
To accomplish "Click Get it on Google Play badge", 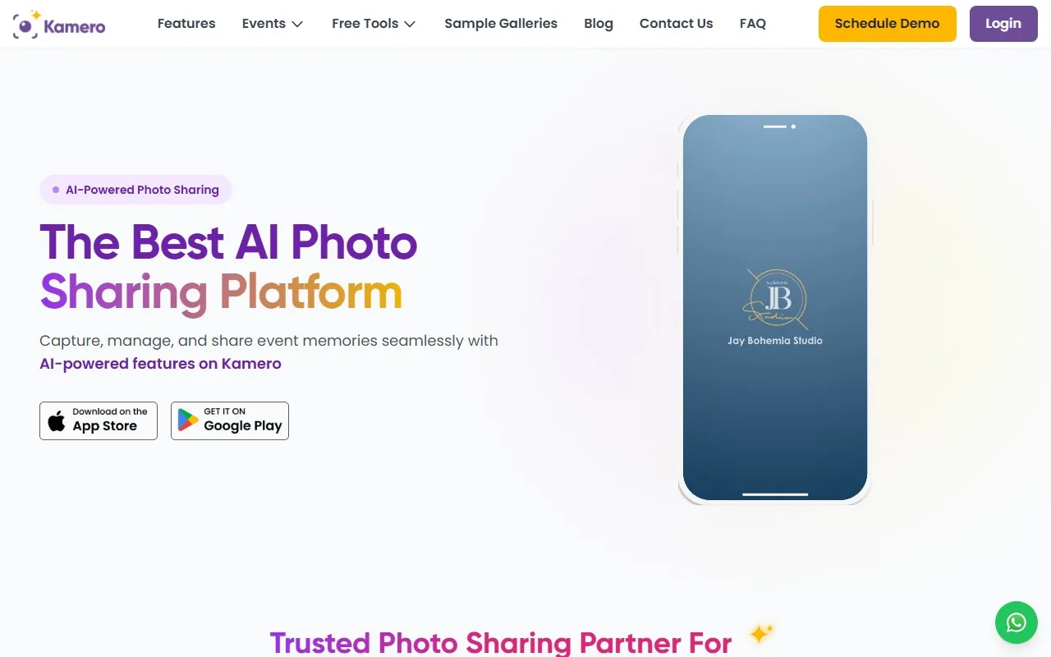I will pos(230,420).
